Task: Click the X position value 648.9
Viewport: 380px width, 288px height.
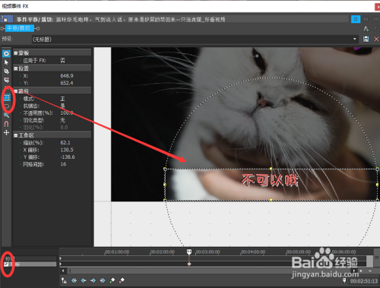Action: (x=67, y=76)
